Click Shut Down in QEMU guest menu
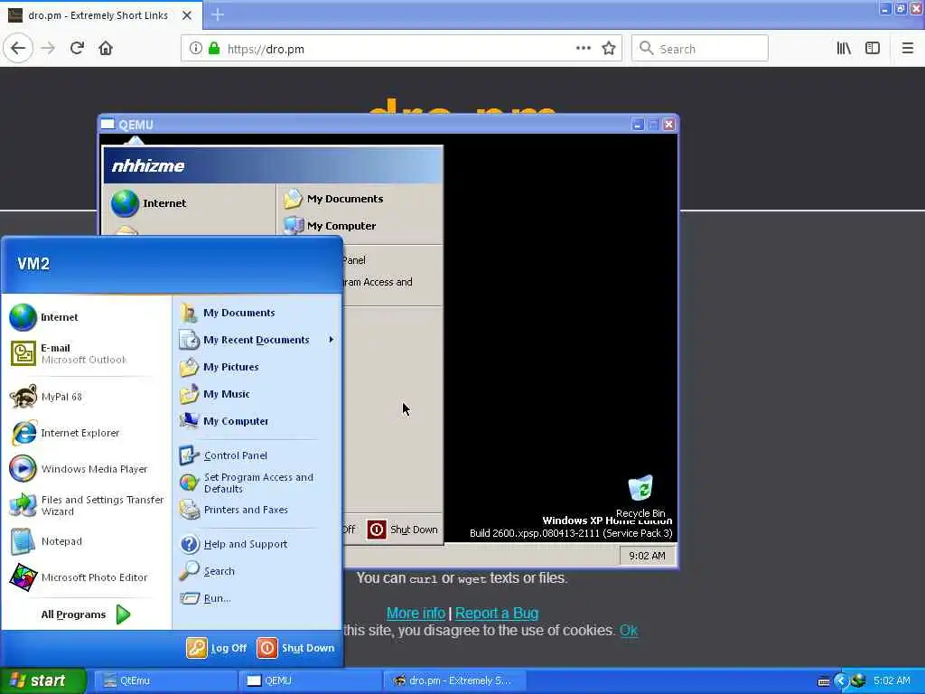This screenshot has width=925, height=694. coord(402,530)
